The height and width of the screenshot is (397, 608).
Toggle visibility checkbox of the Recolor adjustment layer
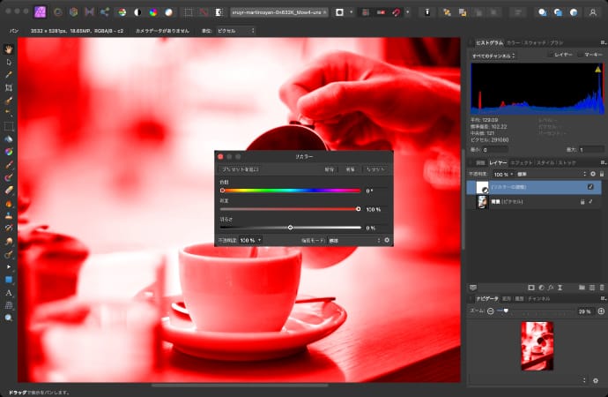click(590, 187)
